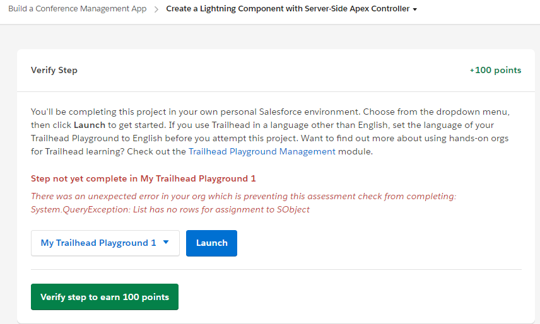
Task: Click the unexpected error italic text line
Action: click(243, 196)
